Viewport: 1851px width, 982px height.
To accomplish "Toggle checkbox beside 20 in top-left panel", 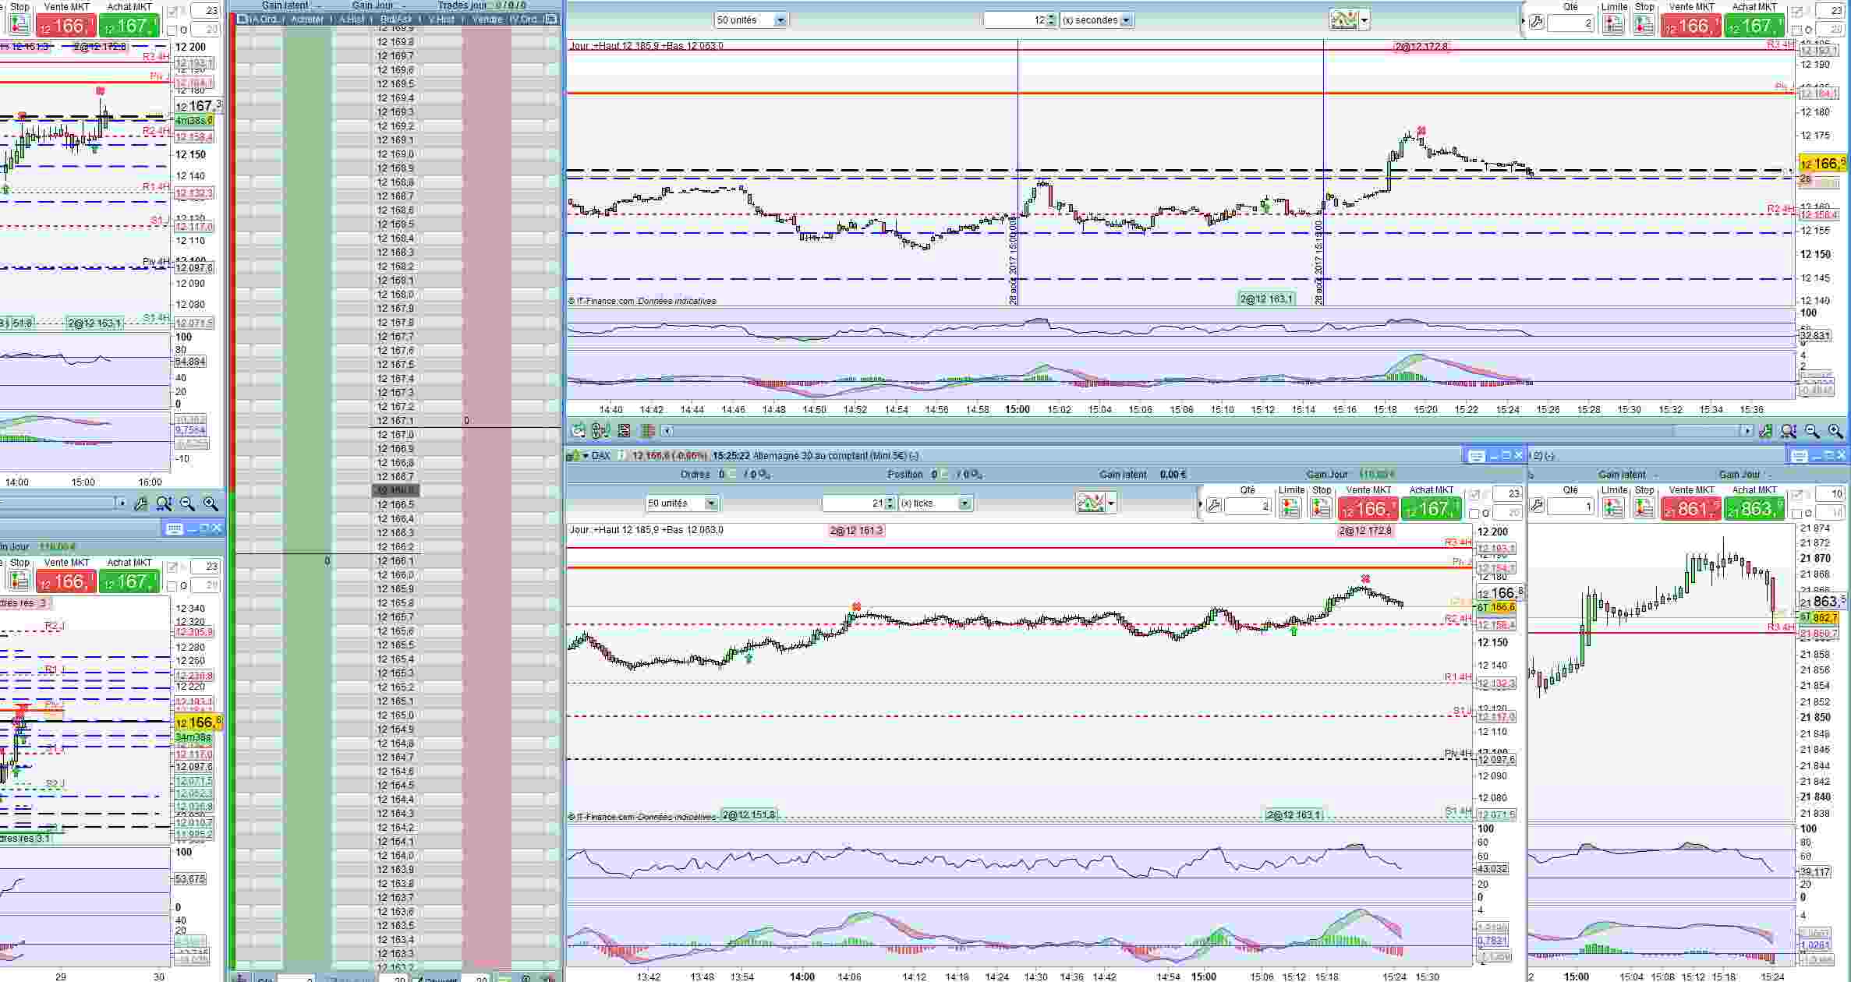I will point(172,30).
